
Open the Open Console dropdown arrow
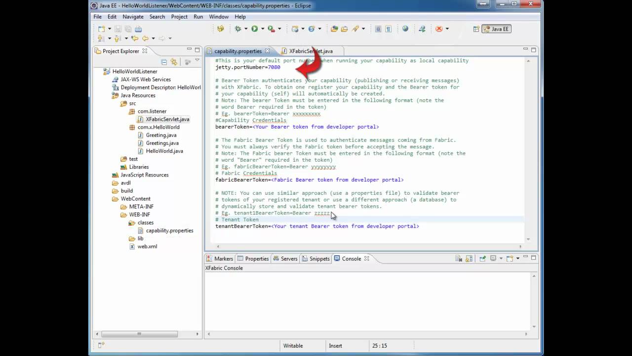tap(517, 259)
